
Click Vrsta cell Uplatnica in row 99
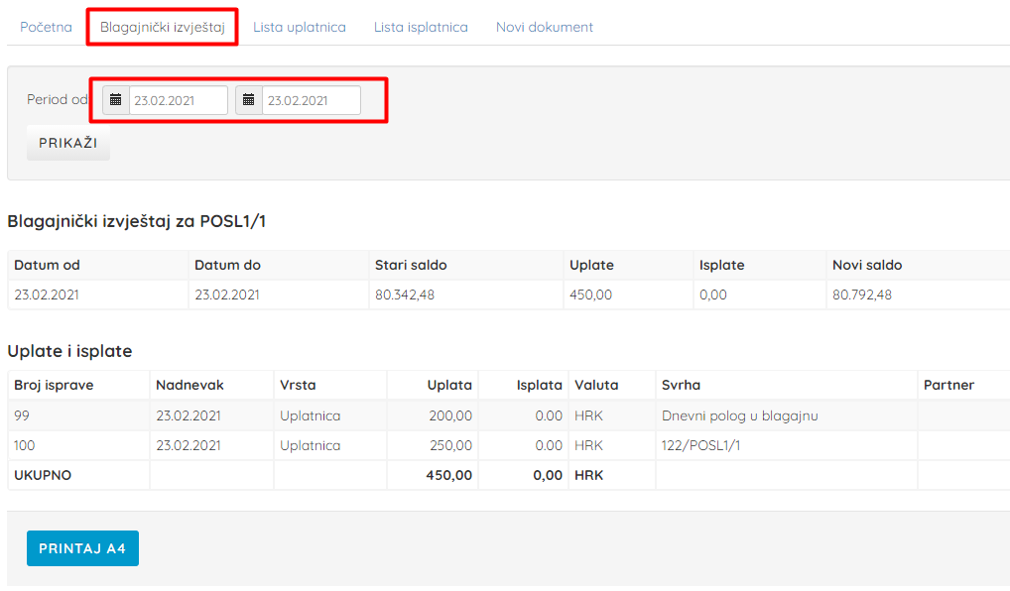click(310, 415)
